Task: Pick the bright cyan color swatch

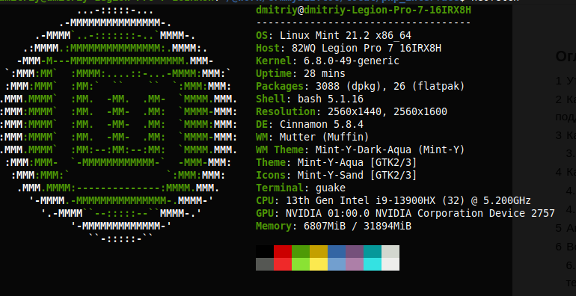Action: tap(373, 264)
